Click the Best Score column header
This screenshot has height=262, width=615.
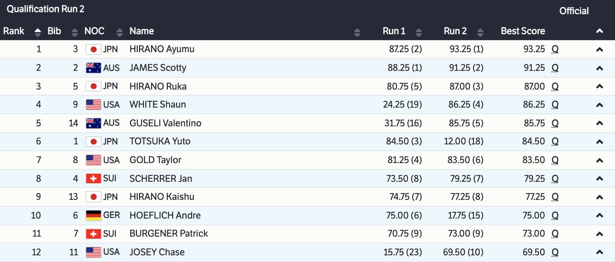[x=523, y=31]
